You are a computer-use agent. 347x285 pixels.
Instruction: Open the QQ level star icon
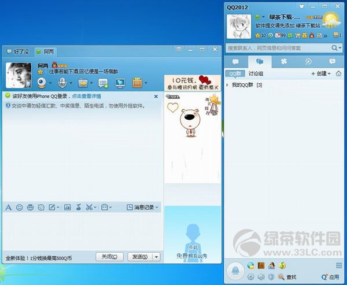click(257, 35)
